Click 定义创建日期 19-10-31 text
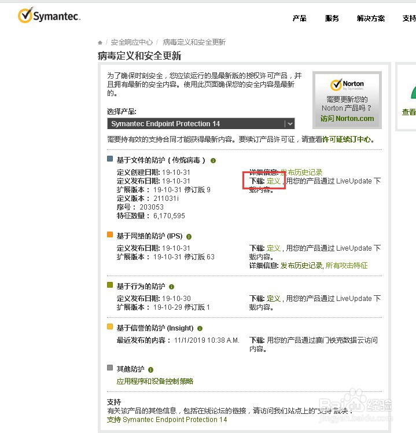The width and height of the screenshot is (416, 433). [x=153, y=173]
